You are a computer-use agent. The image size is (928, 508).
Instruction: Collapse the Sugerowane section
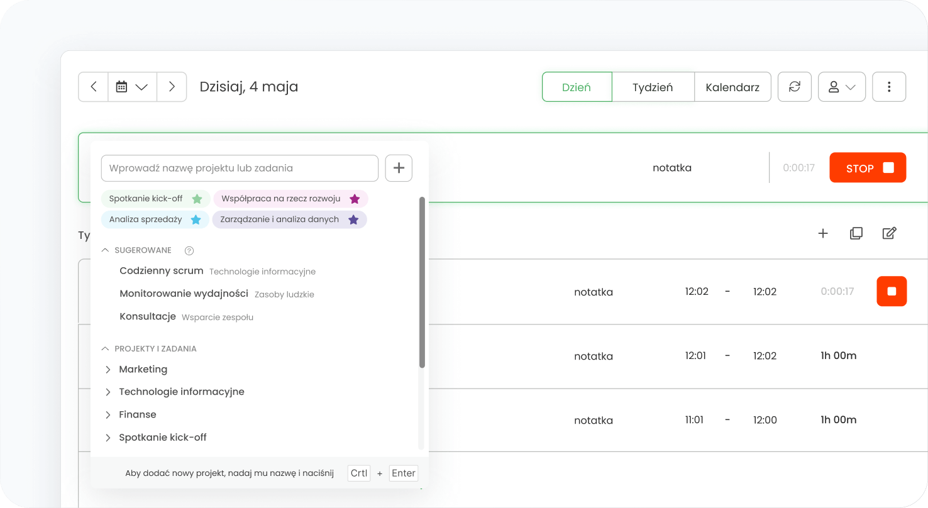coord(105,250)
